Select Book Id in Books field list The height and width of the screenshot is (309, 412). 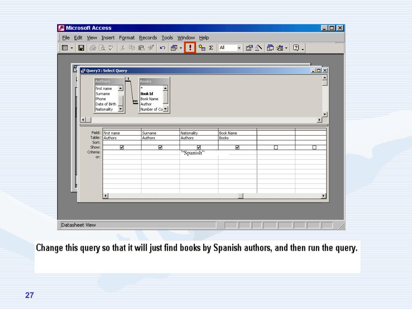(146, 94)
